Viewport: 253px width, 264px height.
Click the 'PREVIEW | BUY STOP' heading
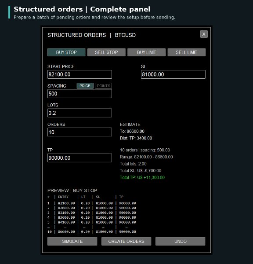72,191
